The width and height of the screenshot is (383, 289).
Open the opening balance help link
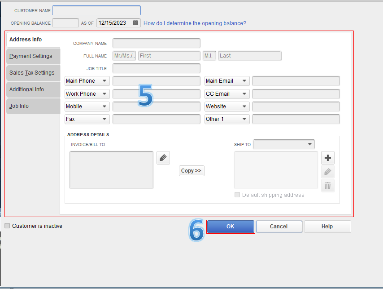(x=195, y=23)
